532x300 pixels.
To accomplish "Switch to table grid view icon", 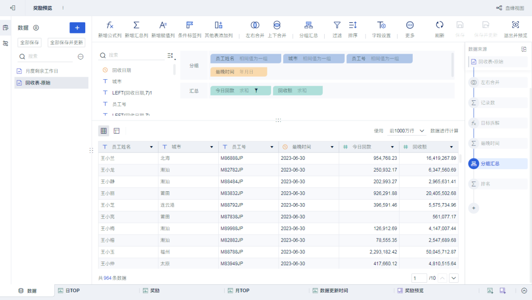I will pyautogui.click(x=104, y=131).
